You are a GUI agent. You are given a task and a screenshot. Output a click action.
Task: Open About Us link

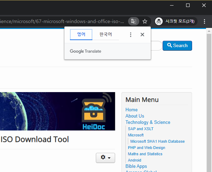click(135, 116)
